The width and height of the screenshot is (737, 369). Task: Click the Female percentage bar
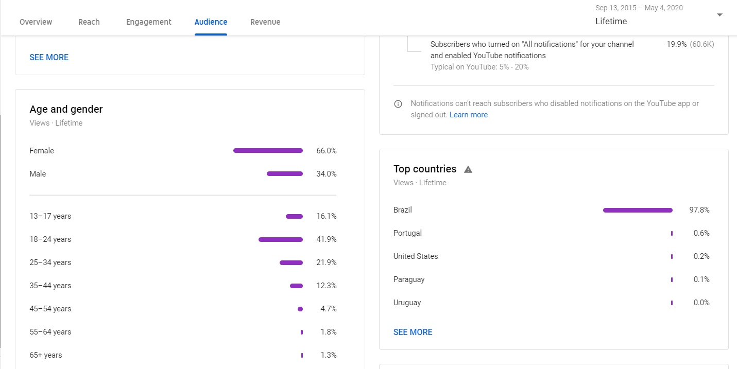[x=268, y=151]
